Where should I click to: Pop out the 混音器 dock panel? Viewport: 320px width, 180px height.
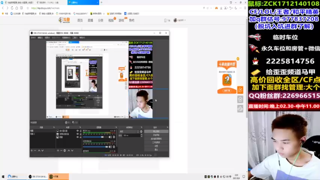point(116,127)
